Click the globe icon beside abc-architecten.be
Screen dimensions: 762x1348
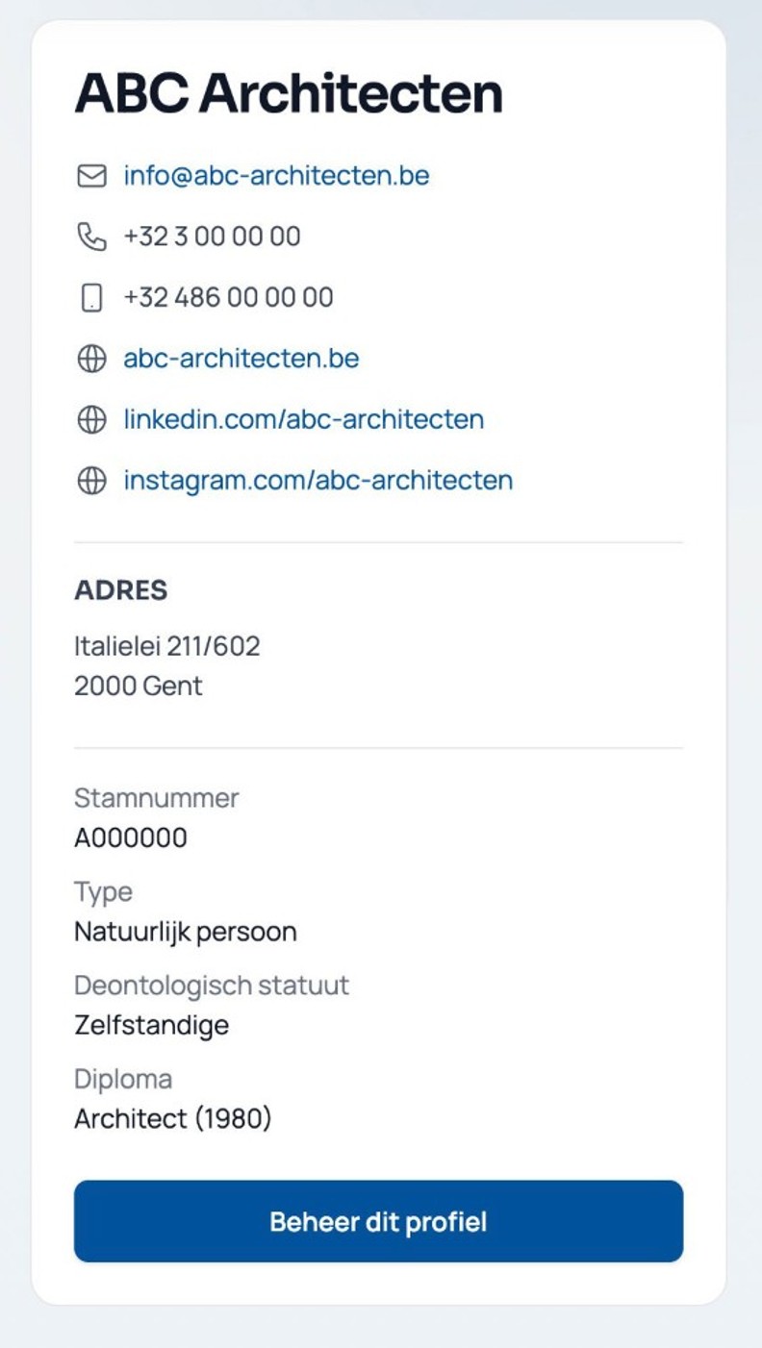[91, 359]
